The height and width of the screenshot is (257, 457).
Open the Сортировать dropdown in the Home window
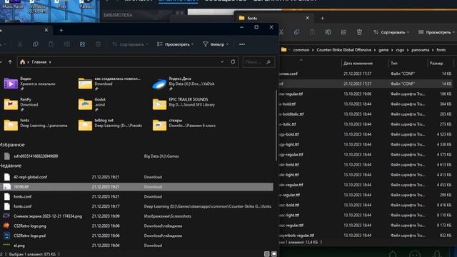[x=130, y=44]
